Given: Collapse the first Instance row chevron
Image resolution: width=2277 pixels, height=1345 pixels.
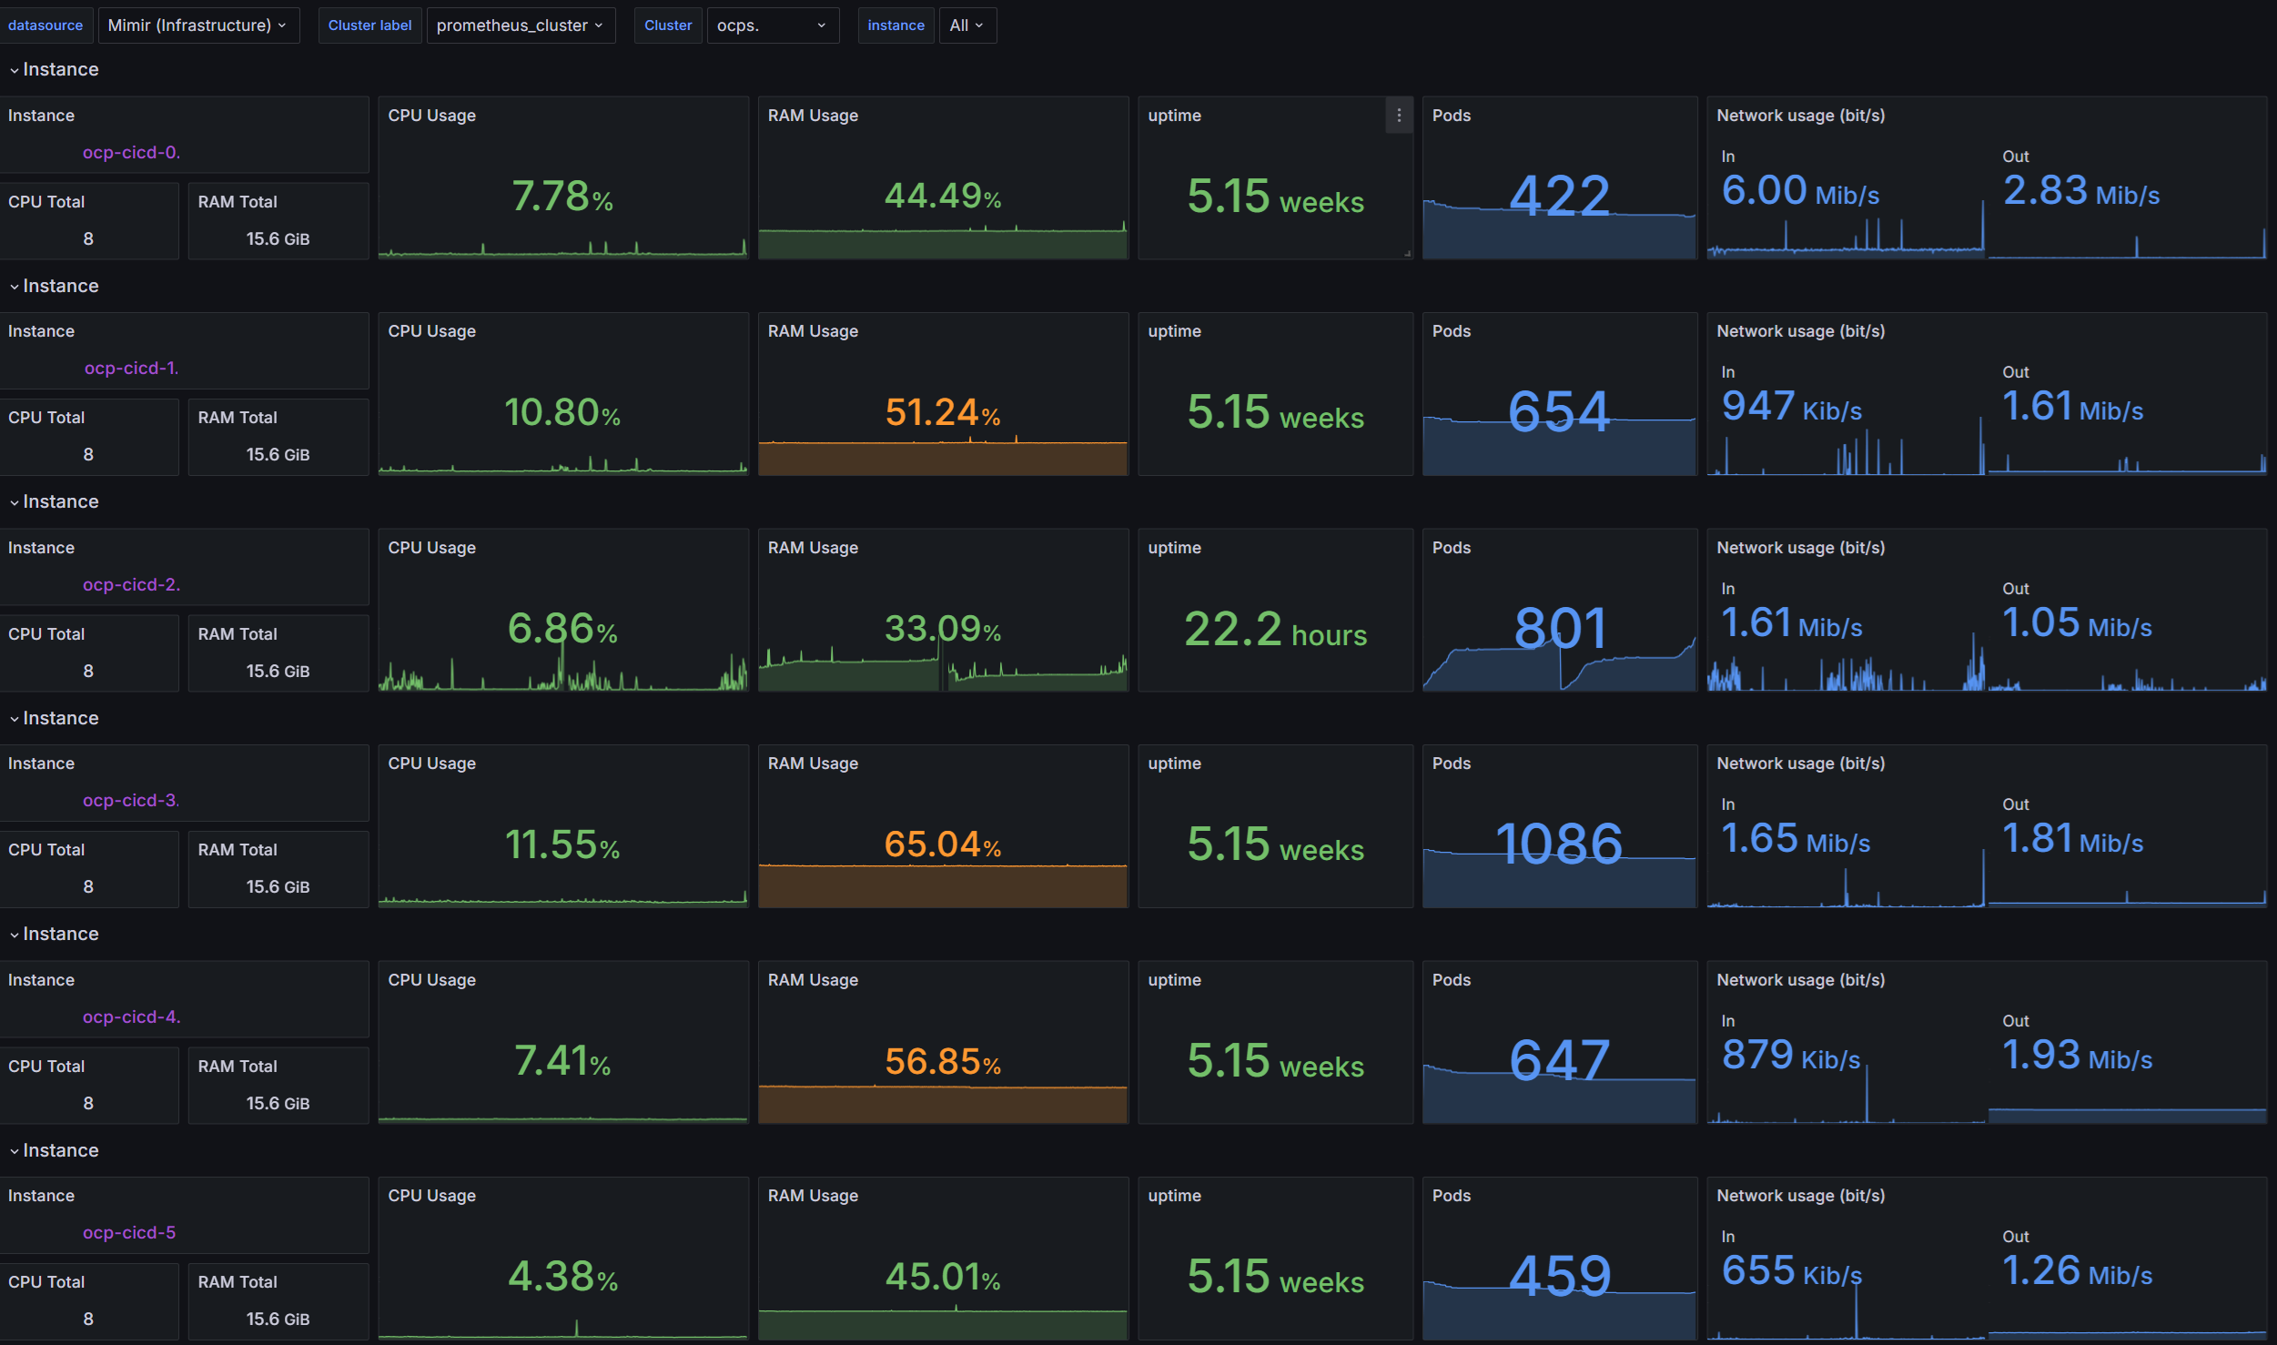Looking at the screenshot, I should point(15,70).
